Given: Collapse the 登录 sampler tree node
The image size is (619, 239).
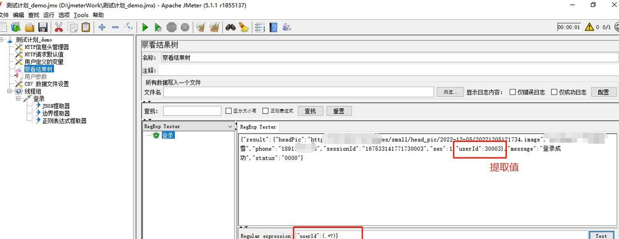Looking at the screenshot, I should point(18,99).
